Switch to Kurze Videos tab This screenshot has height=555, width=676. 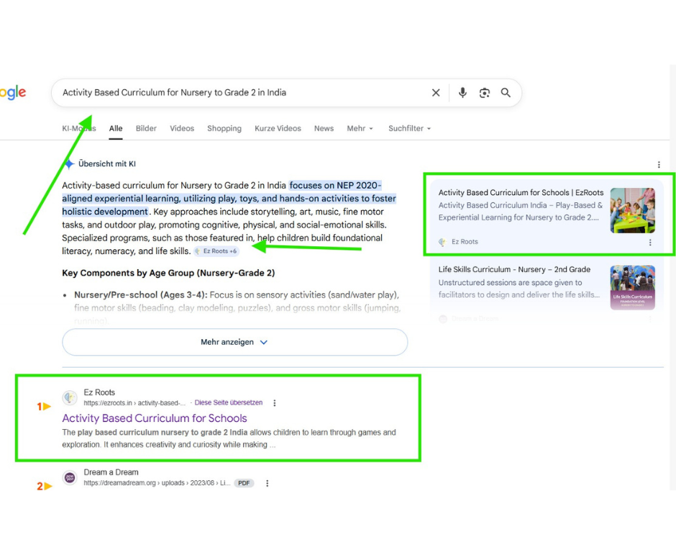(x=278, y=129)
